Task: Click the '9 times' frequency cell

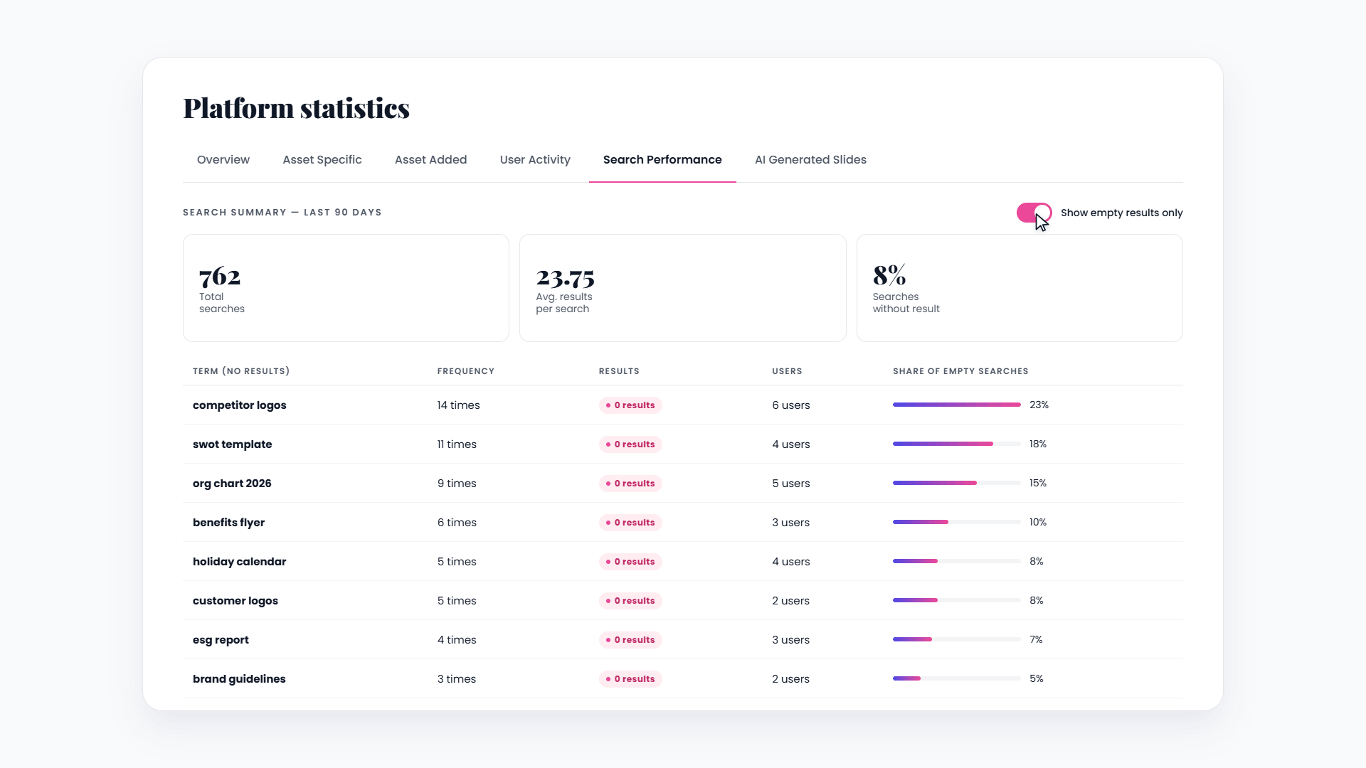Action: point(457,484)
